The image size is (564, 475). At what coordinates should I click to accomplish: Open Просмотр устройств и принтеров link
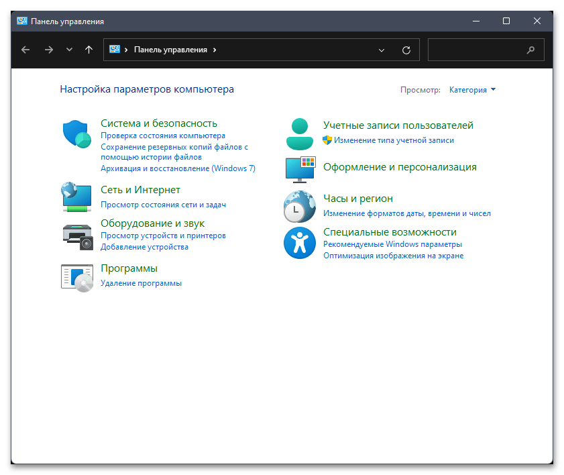tap(163, 235)
